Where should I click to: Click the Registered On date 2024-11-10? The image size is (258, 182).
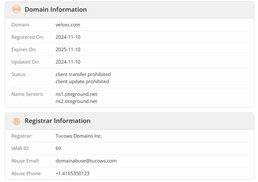coord(68,37)
